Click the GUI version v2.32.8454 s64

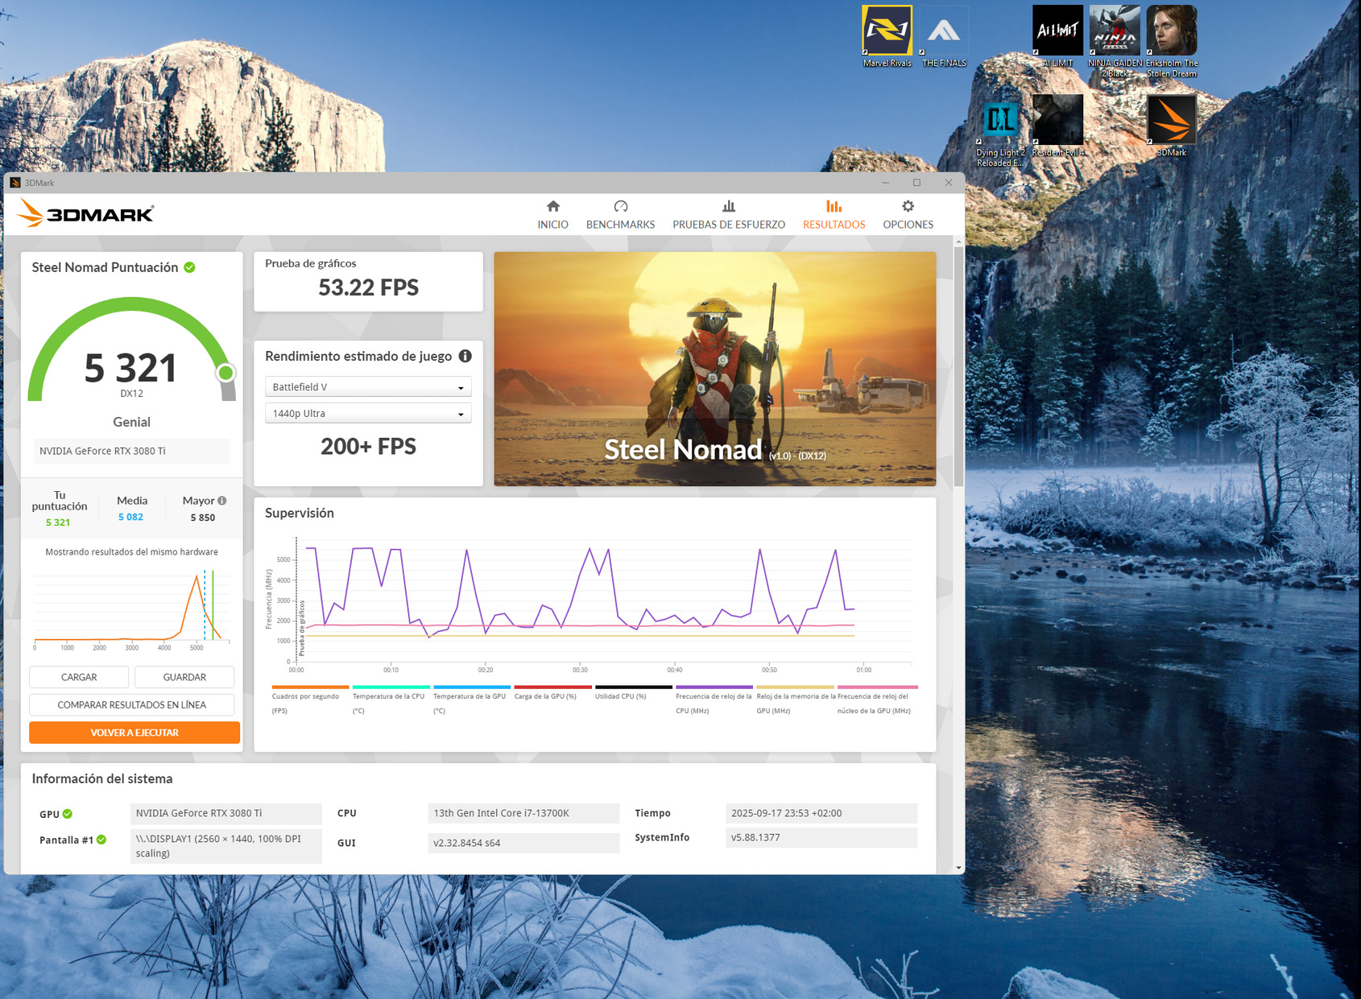tap(523, 843)
